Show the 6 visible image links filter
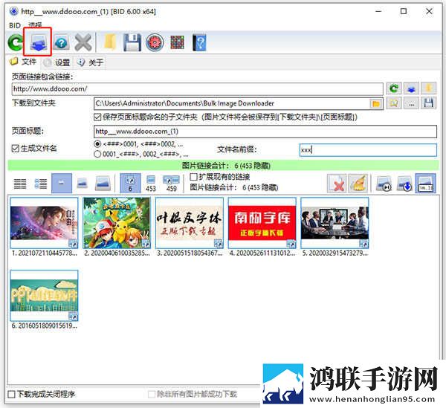446x408 pixels. click(x=130, y=184)
